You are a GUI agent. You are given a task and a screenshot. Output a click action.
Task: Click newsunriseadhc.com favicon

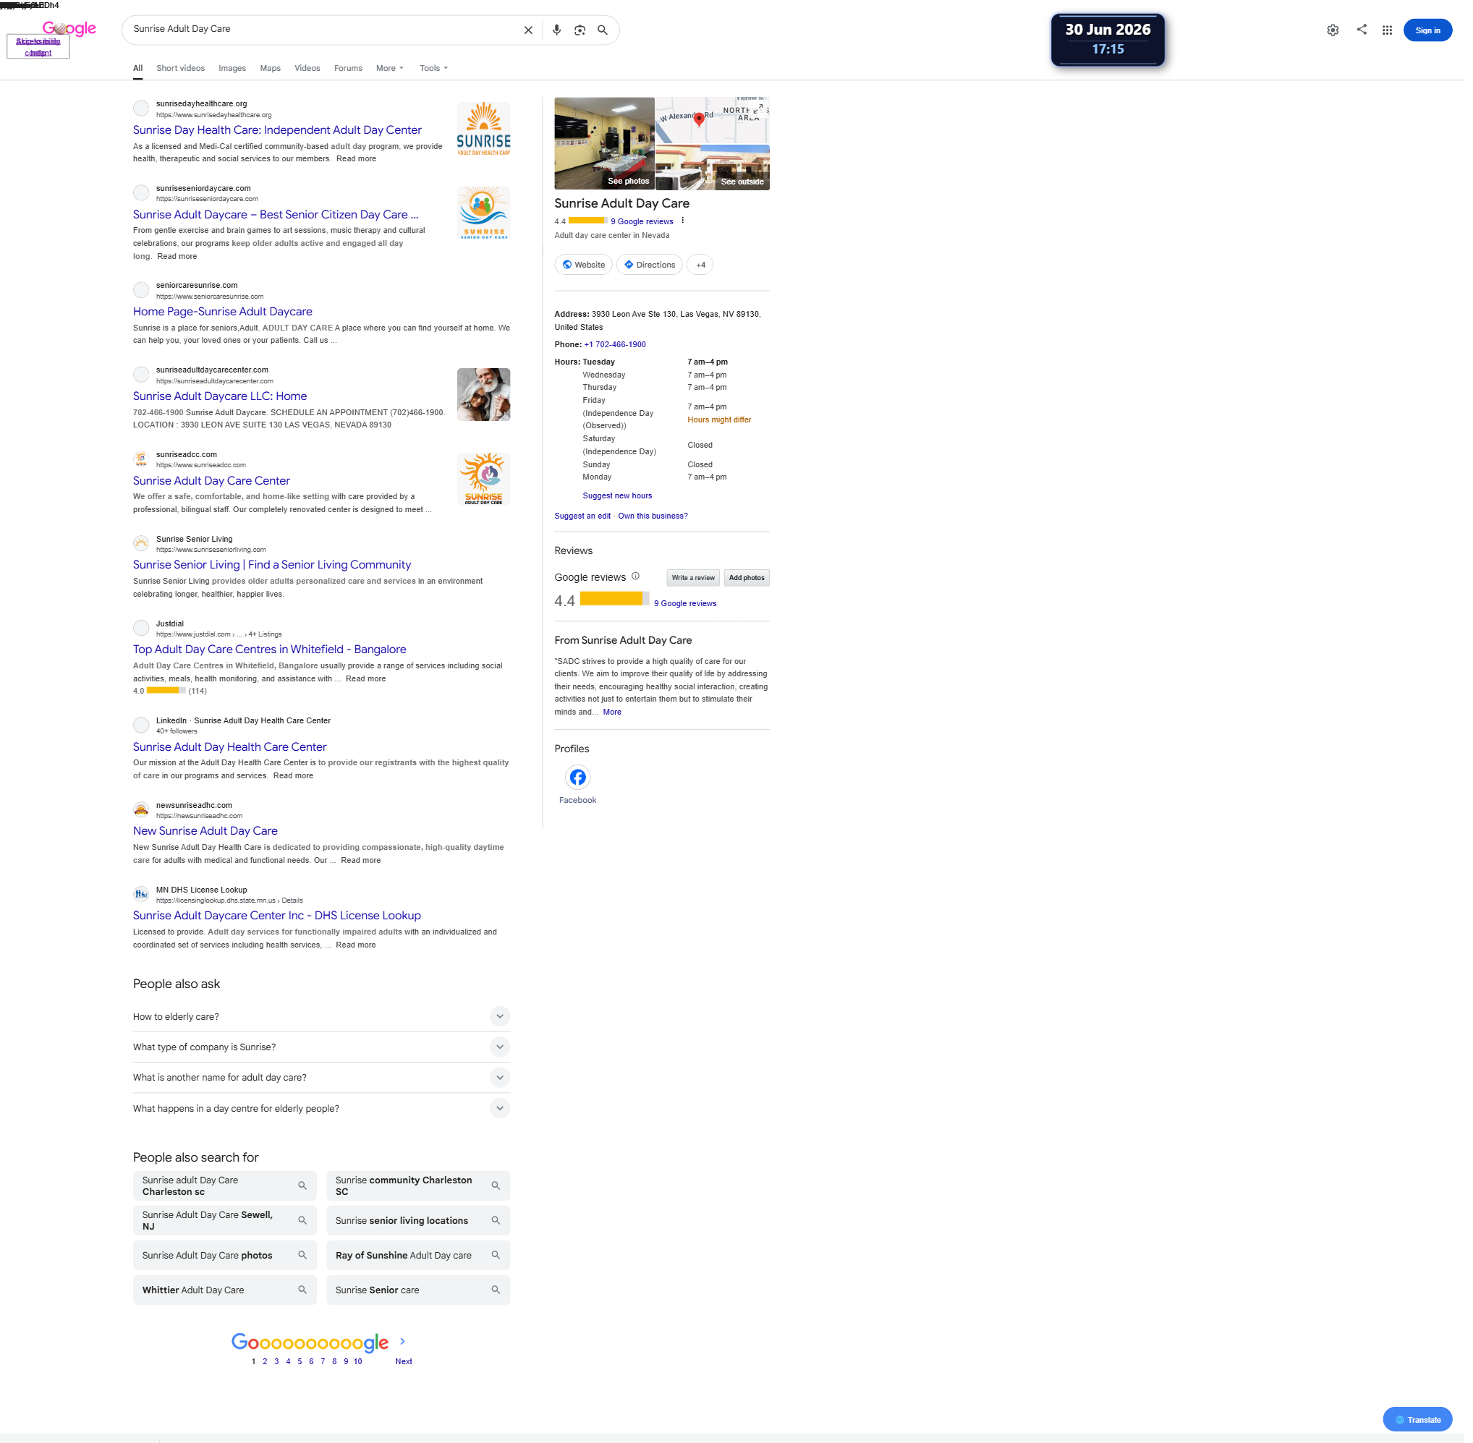tap(141, 809)
